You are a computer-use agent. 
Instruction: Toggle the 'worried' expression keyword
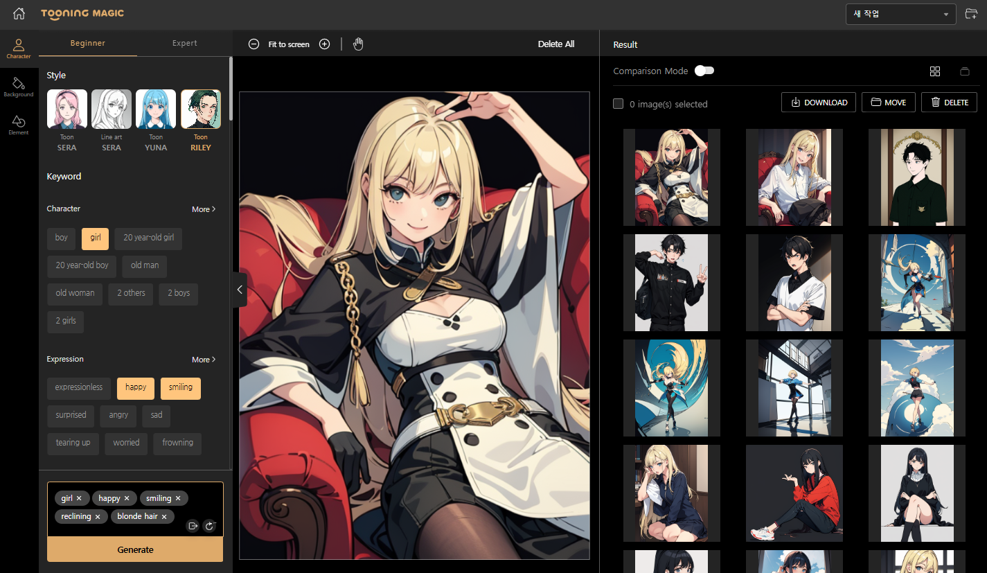pyautogui.click(x=126, y=443)
